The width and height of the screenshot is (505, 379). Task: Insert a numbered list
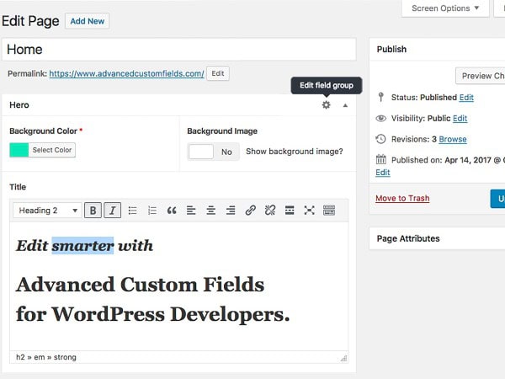(152, 211)
